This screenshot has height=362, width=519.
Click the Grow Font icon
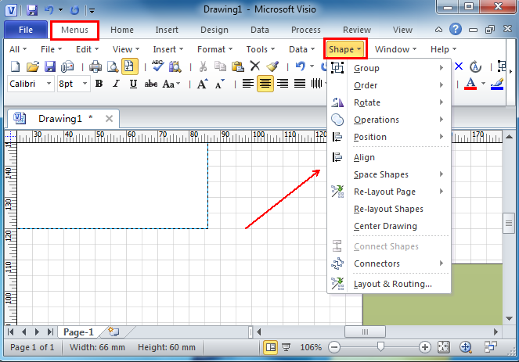(x=203, y=84)
